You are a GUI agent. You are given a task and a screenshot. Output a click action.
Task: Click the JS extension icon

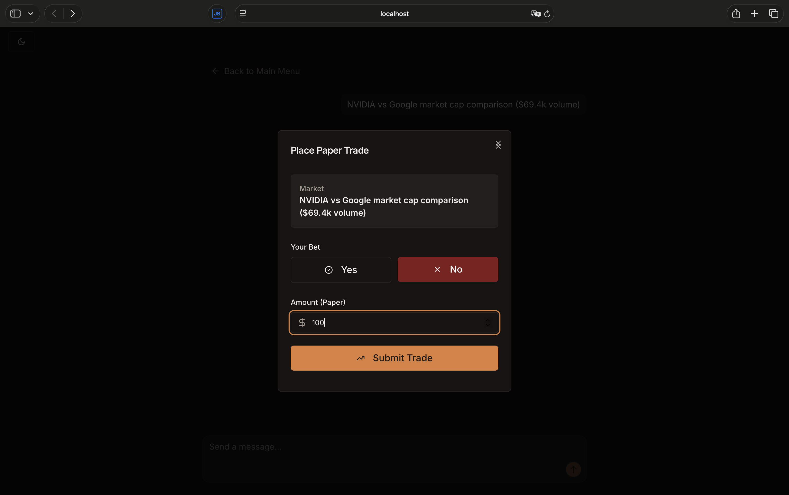pyautogui.click(x=217, y=13)
